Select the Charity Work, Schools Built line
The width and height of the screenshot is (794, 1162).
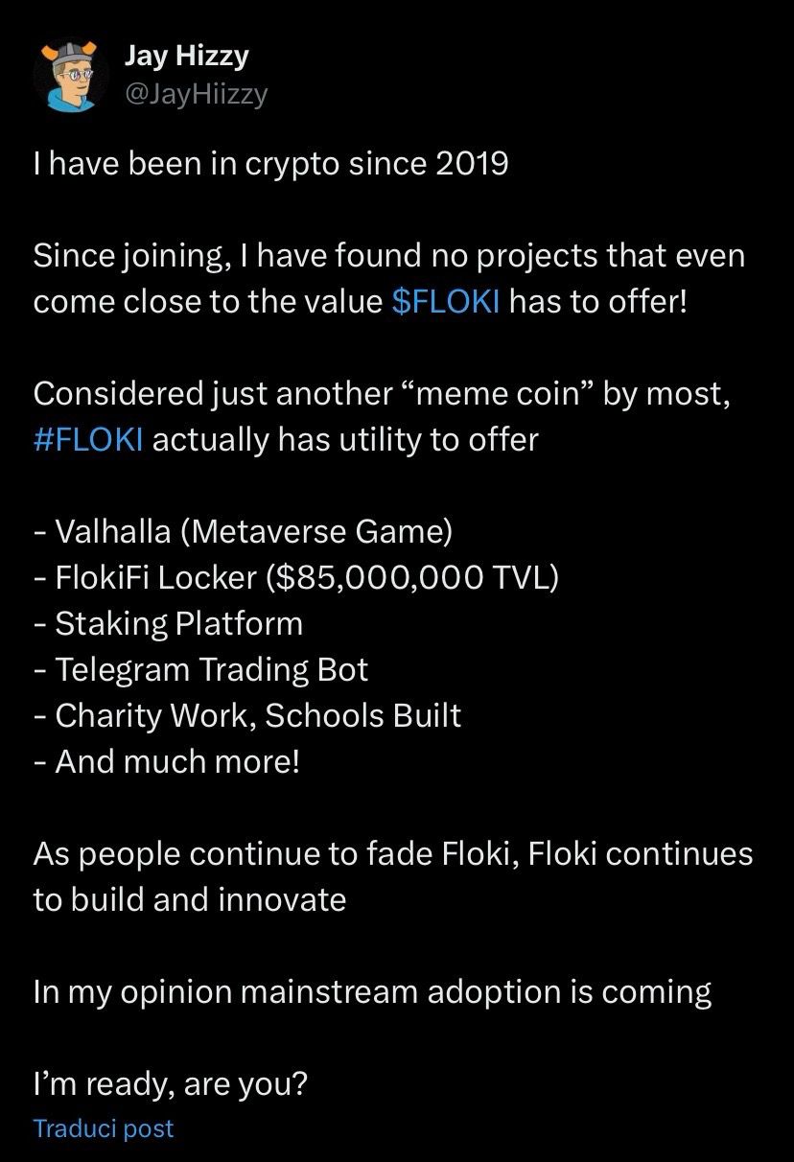tap(247, 715)
